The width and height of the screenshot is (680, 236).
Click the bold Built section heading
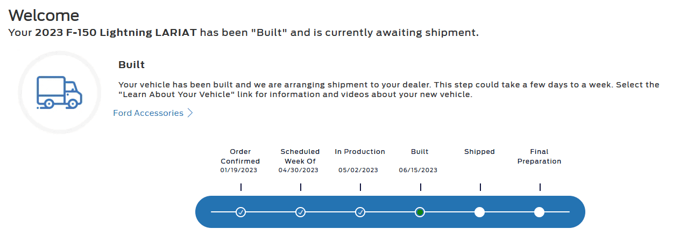click(131, 65)
